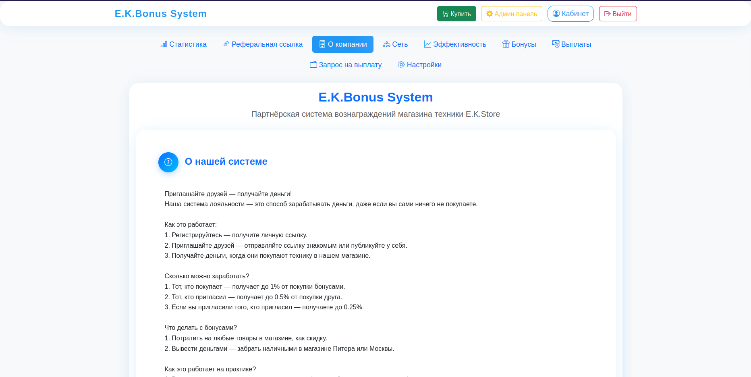This screenshot has height=377, width=751.
Task: Click the line Что делать с бонусами?
Action: pos(201,328)
